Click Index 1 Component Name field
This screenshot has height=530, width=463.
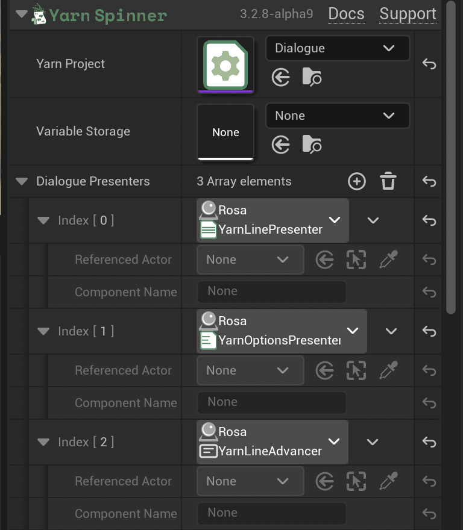pyautogui.click(x=272, y=402)
